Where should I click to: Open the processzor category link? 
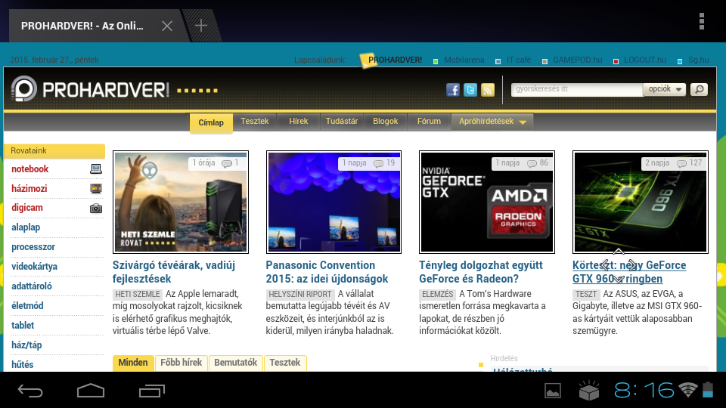33,247
